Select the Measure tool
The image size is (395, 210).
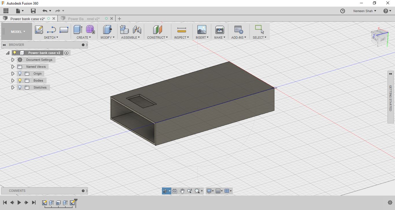pyautogui.click(x=182, y=29)
